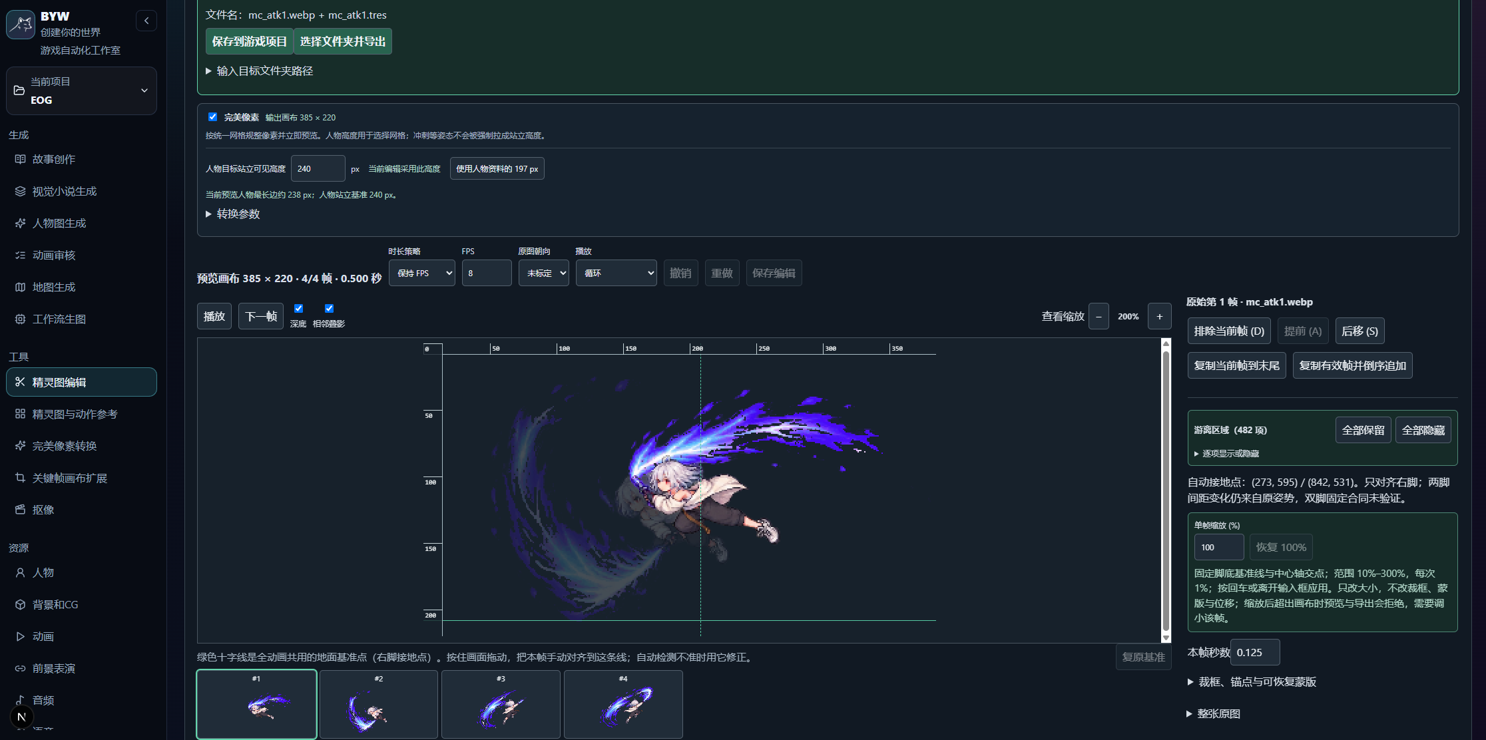Click the 动画 play triangle icon
The height and width of the screenshot is (740, 1486).
[20, 636]
